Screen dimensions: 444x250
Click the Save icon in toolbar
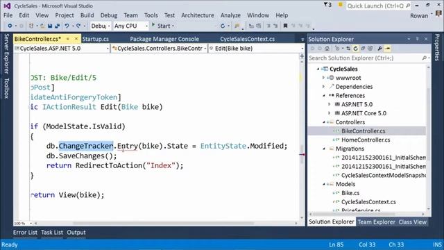click(50, 26)
